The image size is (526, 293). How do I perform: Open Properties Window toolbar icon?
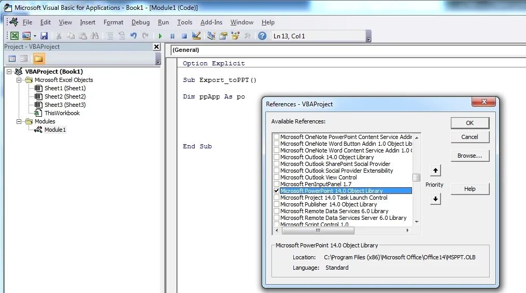[x=223, y=36]
